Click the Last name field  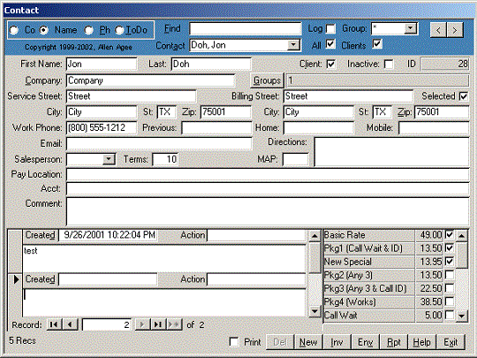tap(211, 64)
